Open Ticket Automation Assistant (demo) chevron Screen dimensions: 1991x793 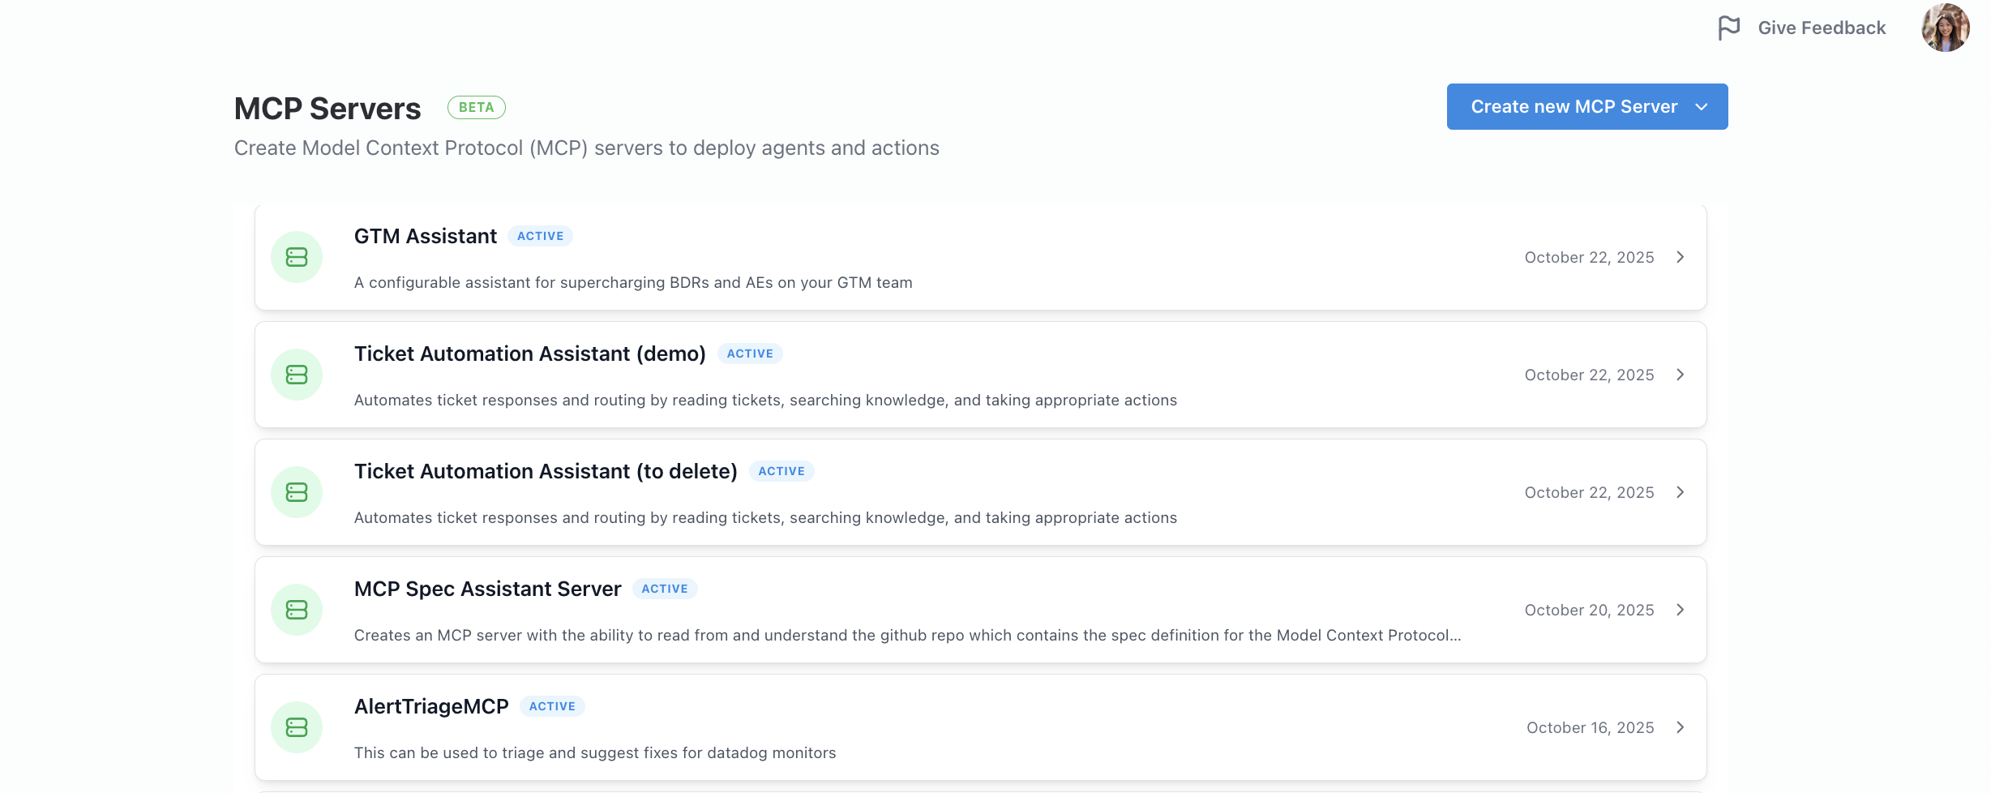coord(1681,375)
